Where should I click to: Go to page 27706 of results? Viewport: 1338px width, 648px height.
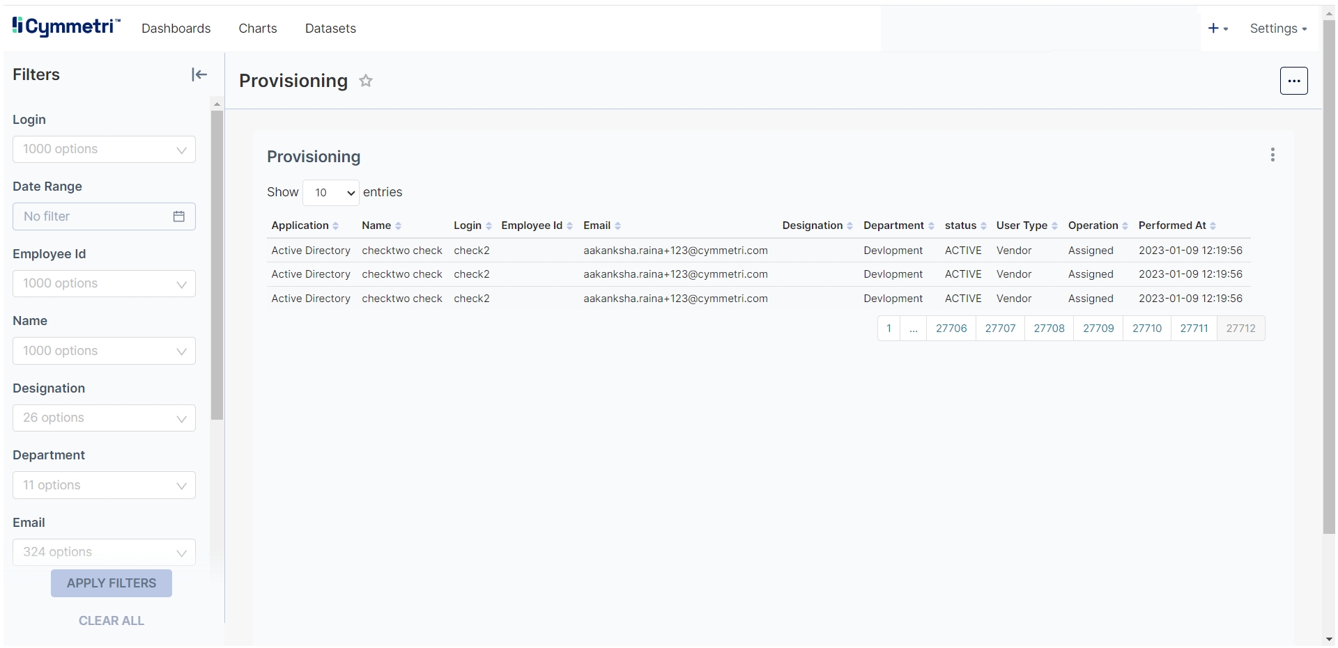click(x=951, y=329)
